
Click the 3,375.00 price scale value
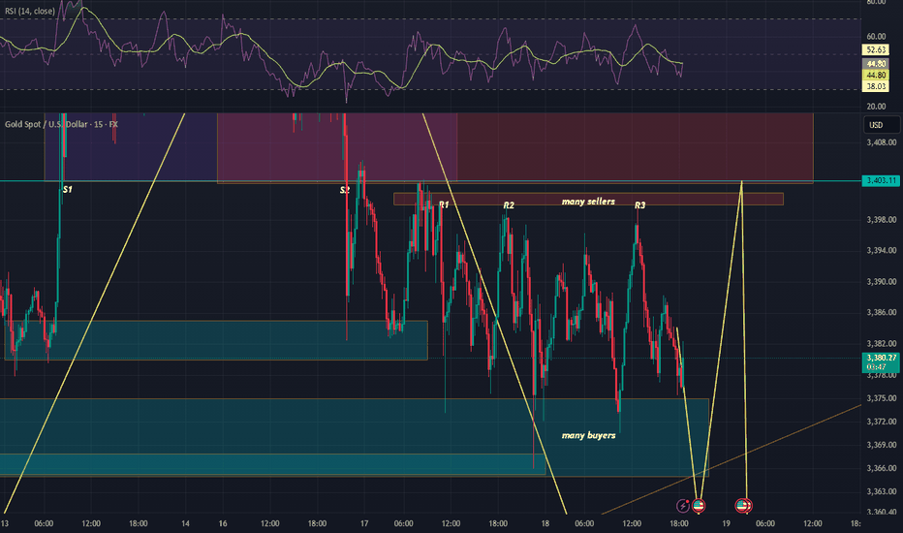coord(881,398)
